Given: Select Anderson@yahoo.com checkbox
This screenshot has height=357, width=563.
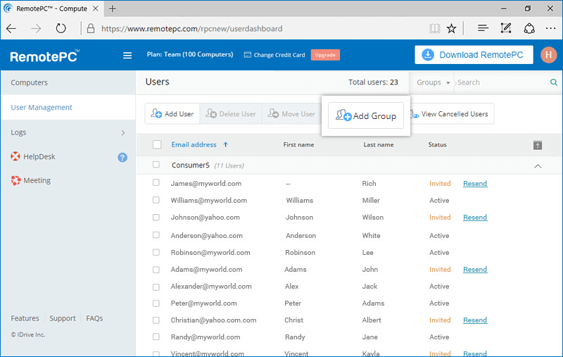Looking at the screenshot, I should 156,235.
